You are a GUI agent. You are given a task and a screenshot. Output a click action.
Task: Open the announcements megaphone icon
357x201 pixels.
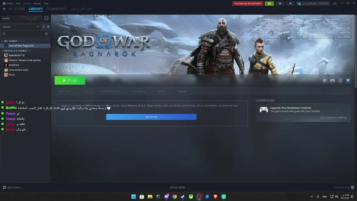[x=280, y=4]
